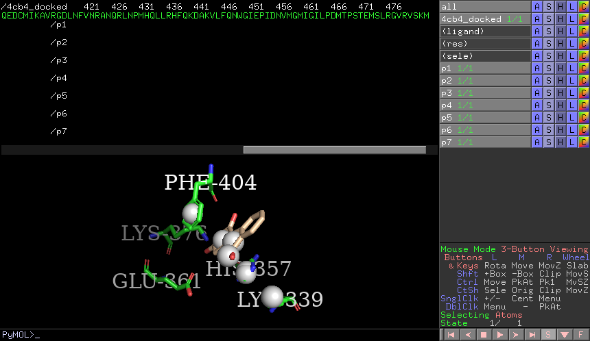Image resolution: width=590 pixels, height=341 pixels.
Task: Step forward one frame in the movie controls
Action: 515,335
